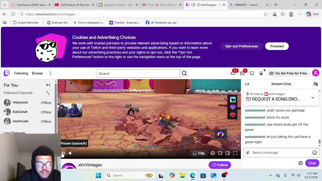322x181 pixels.
Task: Click the red heart overlay icon
Action: [233, 115]
